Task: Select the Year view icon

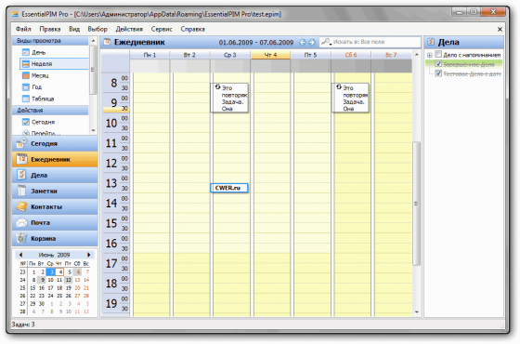Action: [26, 87]
